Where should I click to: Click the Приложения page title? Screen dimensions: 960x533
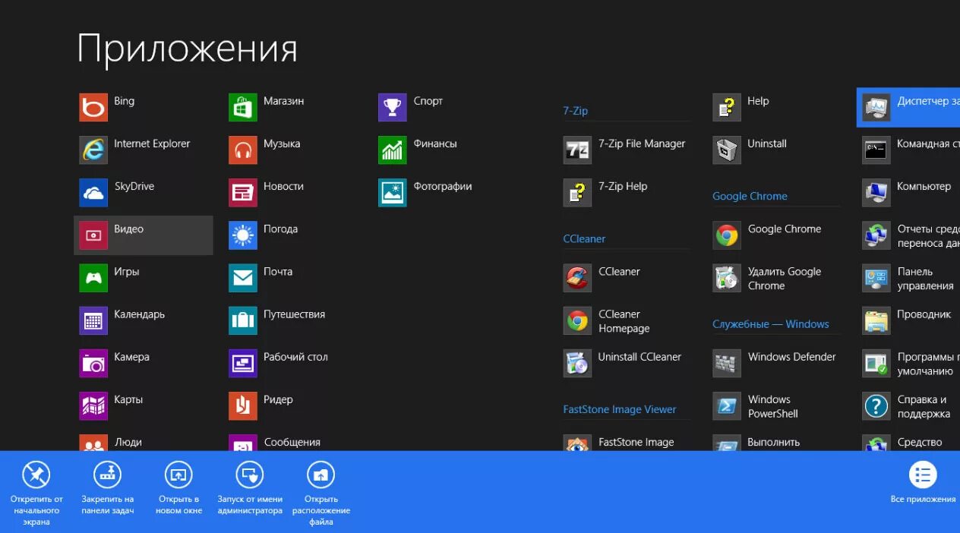188,49
